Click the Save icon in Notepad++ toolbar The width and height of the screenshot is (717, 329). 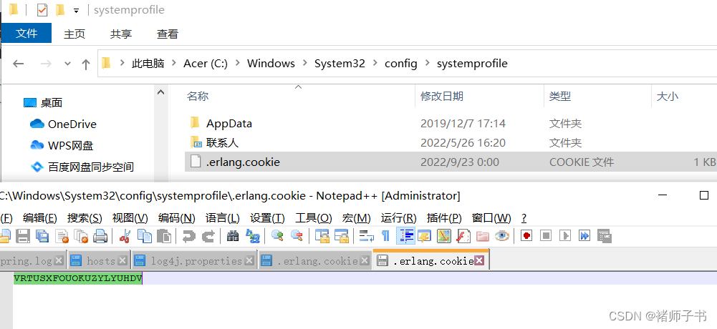pos(23,236)
